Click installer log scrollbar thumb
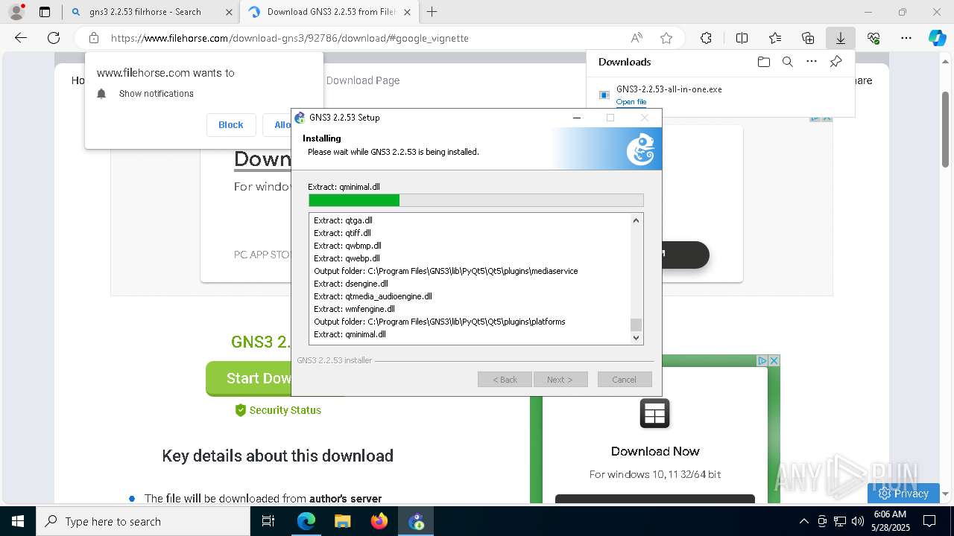This screenshot has width=954, height=536. click(x=636, y=325)
